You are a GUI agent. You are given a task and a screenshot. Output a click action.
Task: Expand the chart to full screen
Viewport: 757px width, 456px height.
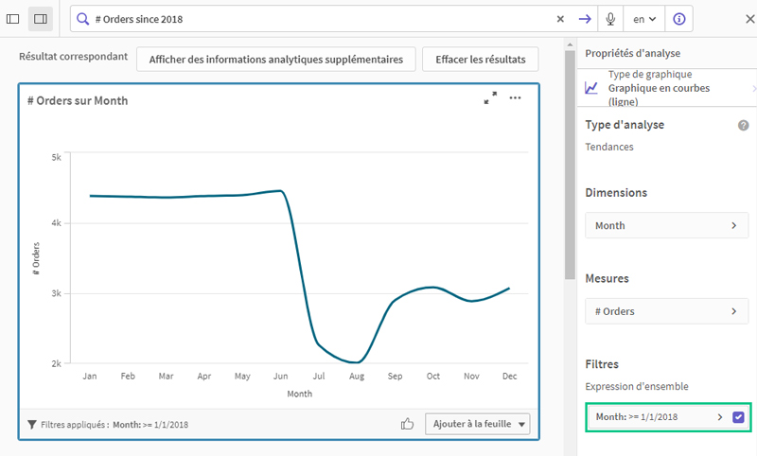pos(490,98)
